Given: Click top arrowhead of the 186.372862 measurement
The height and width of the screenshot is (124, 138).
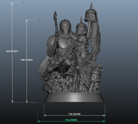Looking at the screenshot, I should (27, 21).
